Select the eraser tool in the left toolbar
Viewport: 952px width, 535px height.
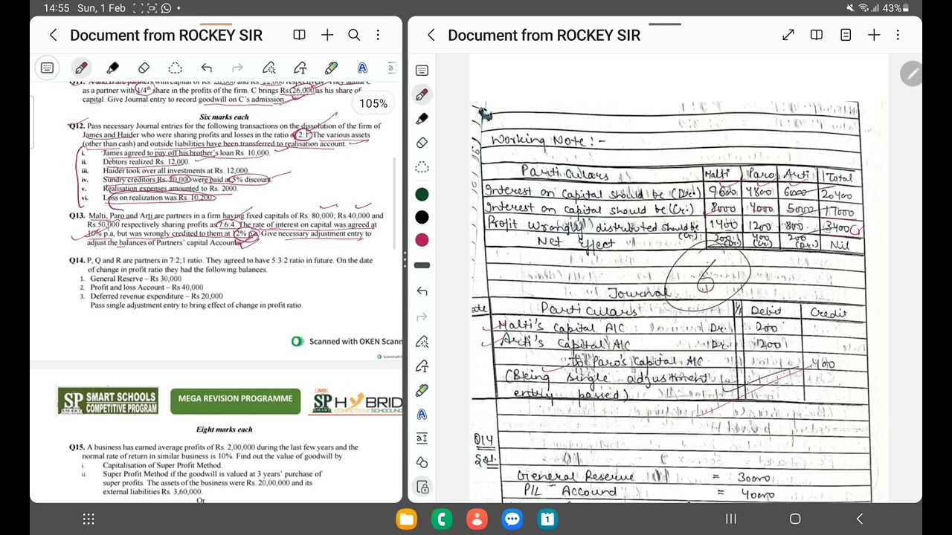[144, 68]
